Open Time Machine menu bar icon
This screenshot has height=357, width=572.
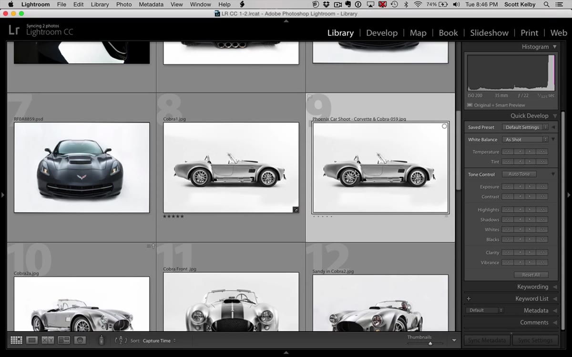coord(394,4)
